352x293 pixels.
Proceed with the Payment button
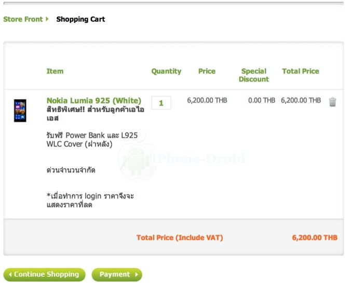(117, 274)
